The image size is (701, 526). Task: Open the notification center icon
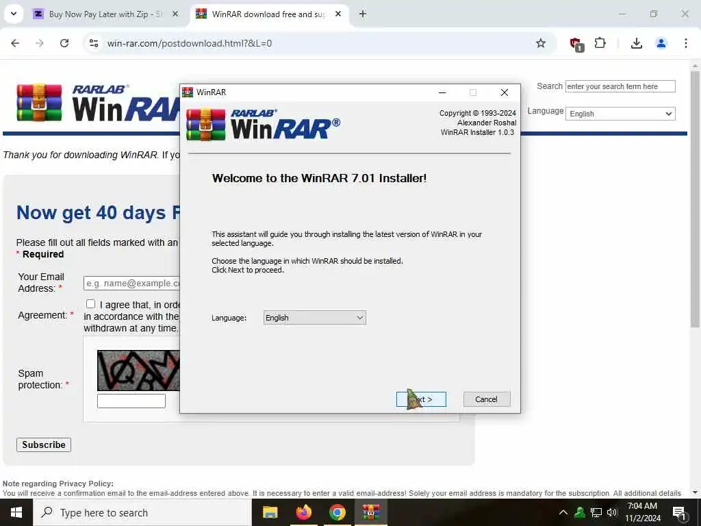click(x=679, y=512)
